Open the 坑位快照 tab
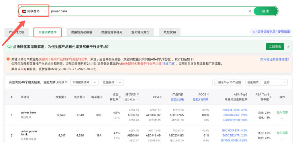293x143 pixels. point(170,32)
